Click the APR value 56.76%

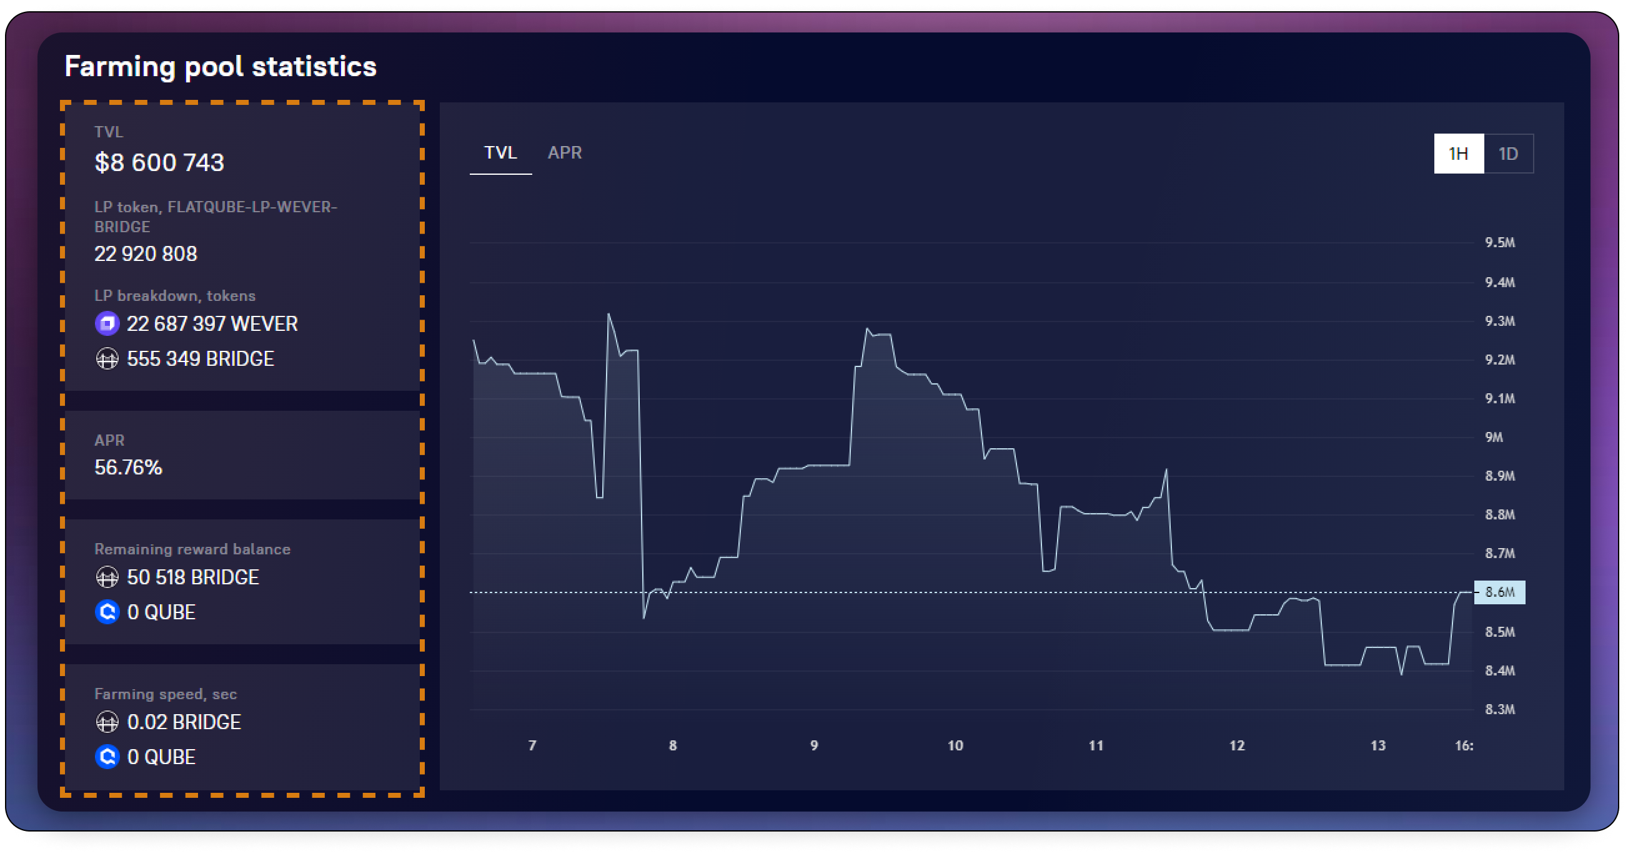coord(128,468)
